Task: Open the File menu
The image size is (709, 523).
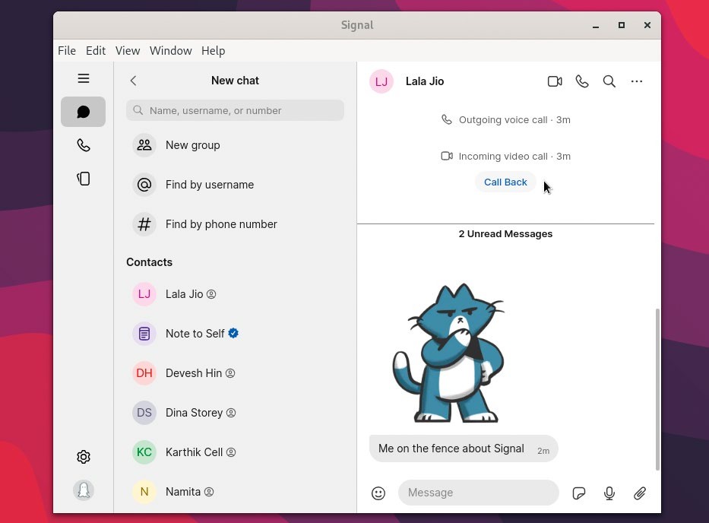Action: coord(67,51)
